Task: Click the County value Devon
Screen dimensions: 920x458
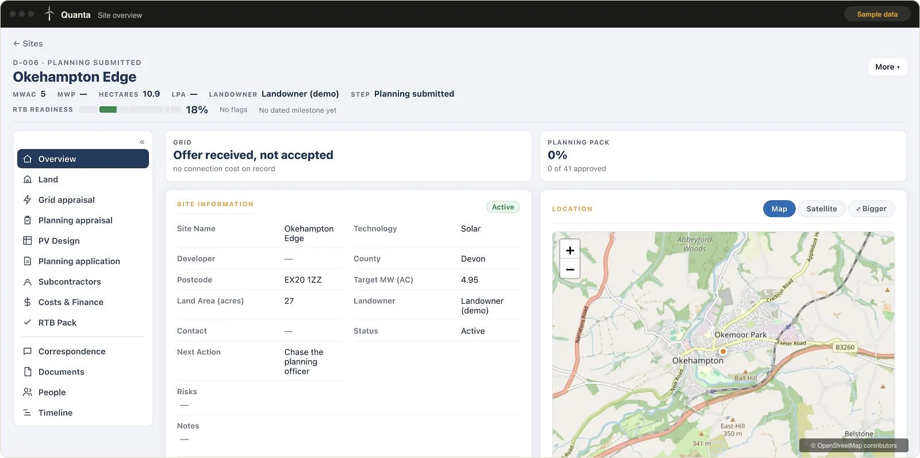Action: click(473, 259)
